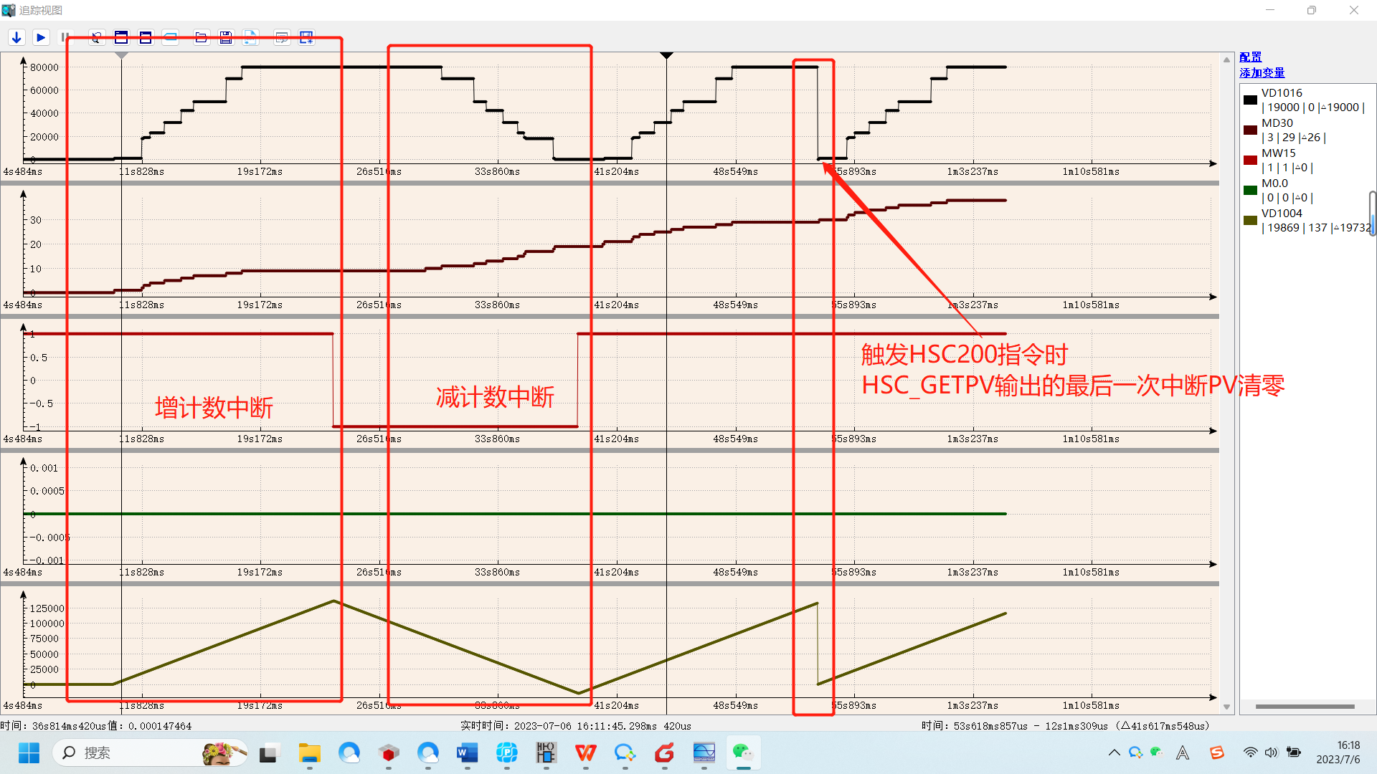Click the green M0.0 color swatch

click(x=1250, y=191)
